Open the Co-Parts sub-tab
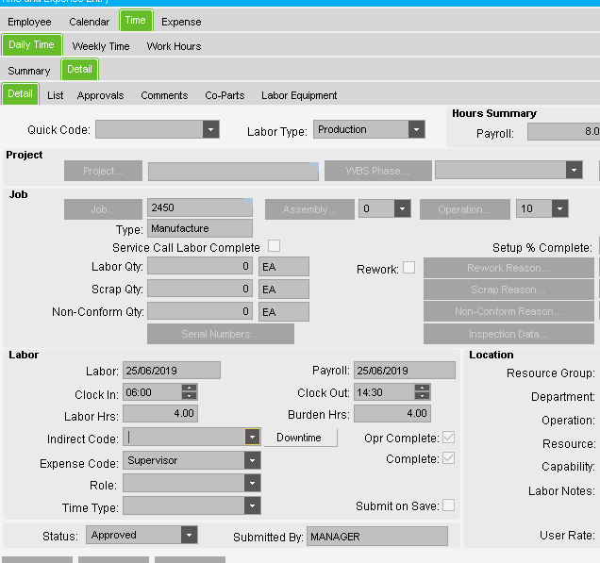 pos(225,95)
